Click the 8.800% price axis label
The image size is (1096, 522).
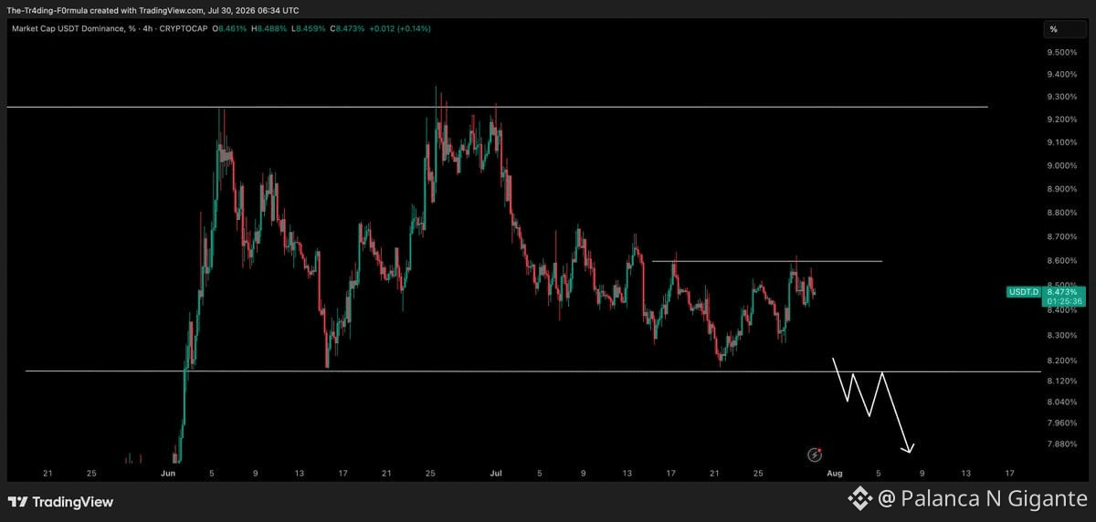click(x=1062, y=213)
